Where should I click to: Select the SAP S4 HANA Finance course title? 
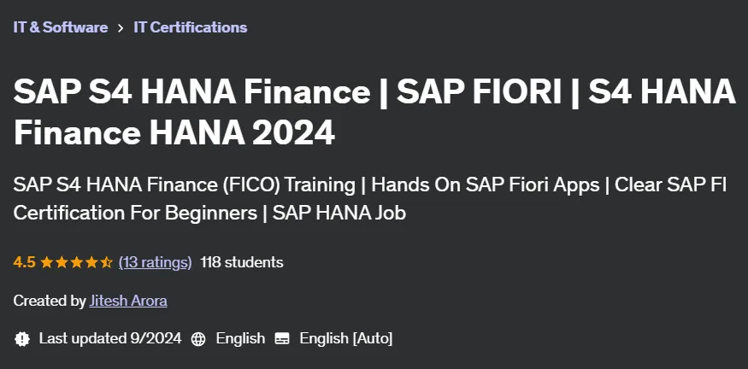coord(374,112)
